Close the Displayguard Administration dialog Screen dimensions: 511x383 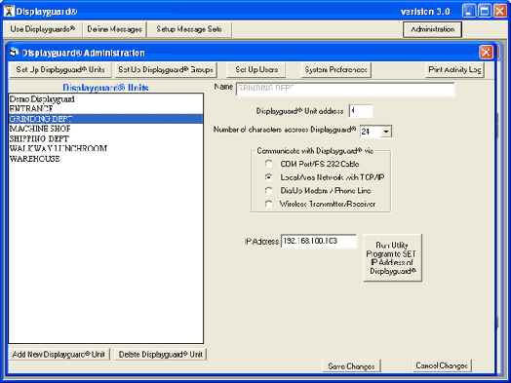tap(486, 52)
